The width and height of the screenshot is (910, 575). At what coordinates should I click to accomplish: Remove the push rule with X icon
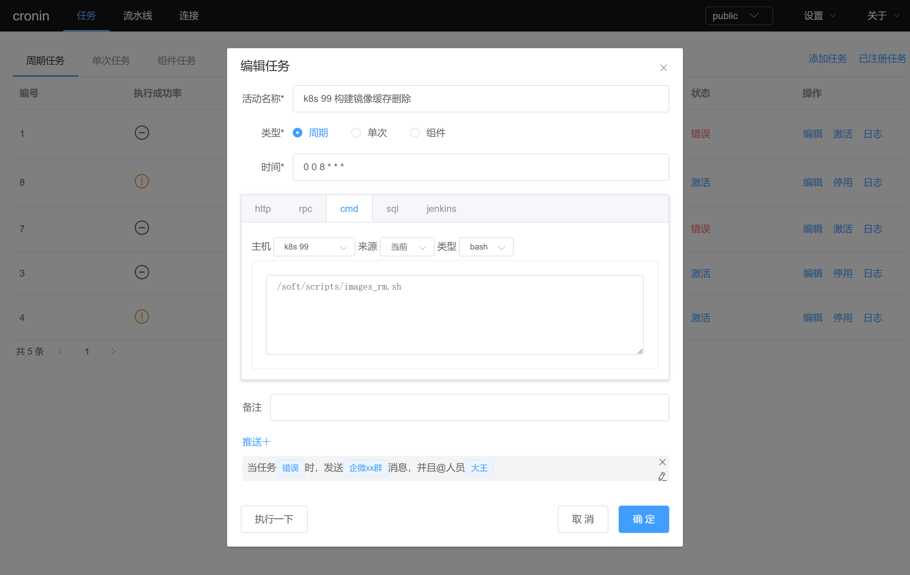tap(662, 462)
